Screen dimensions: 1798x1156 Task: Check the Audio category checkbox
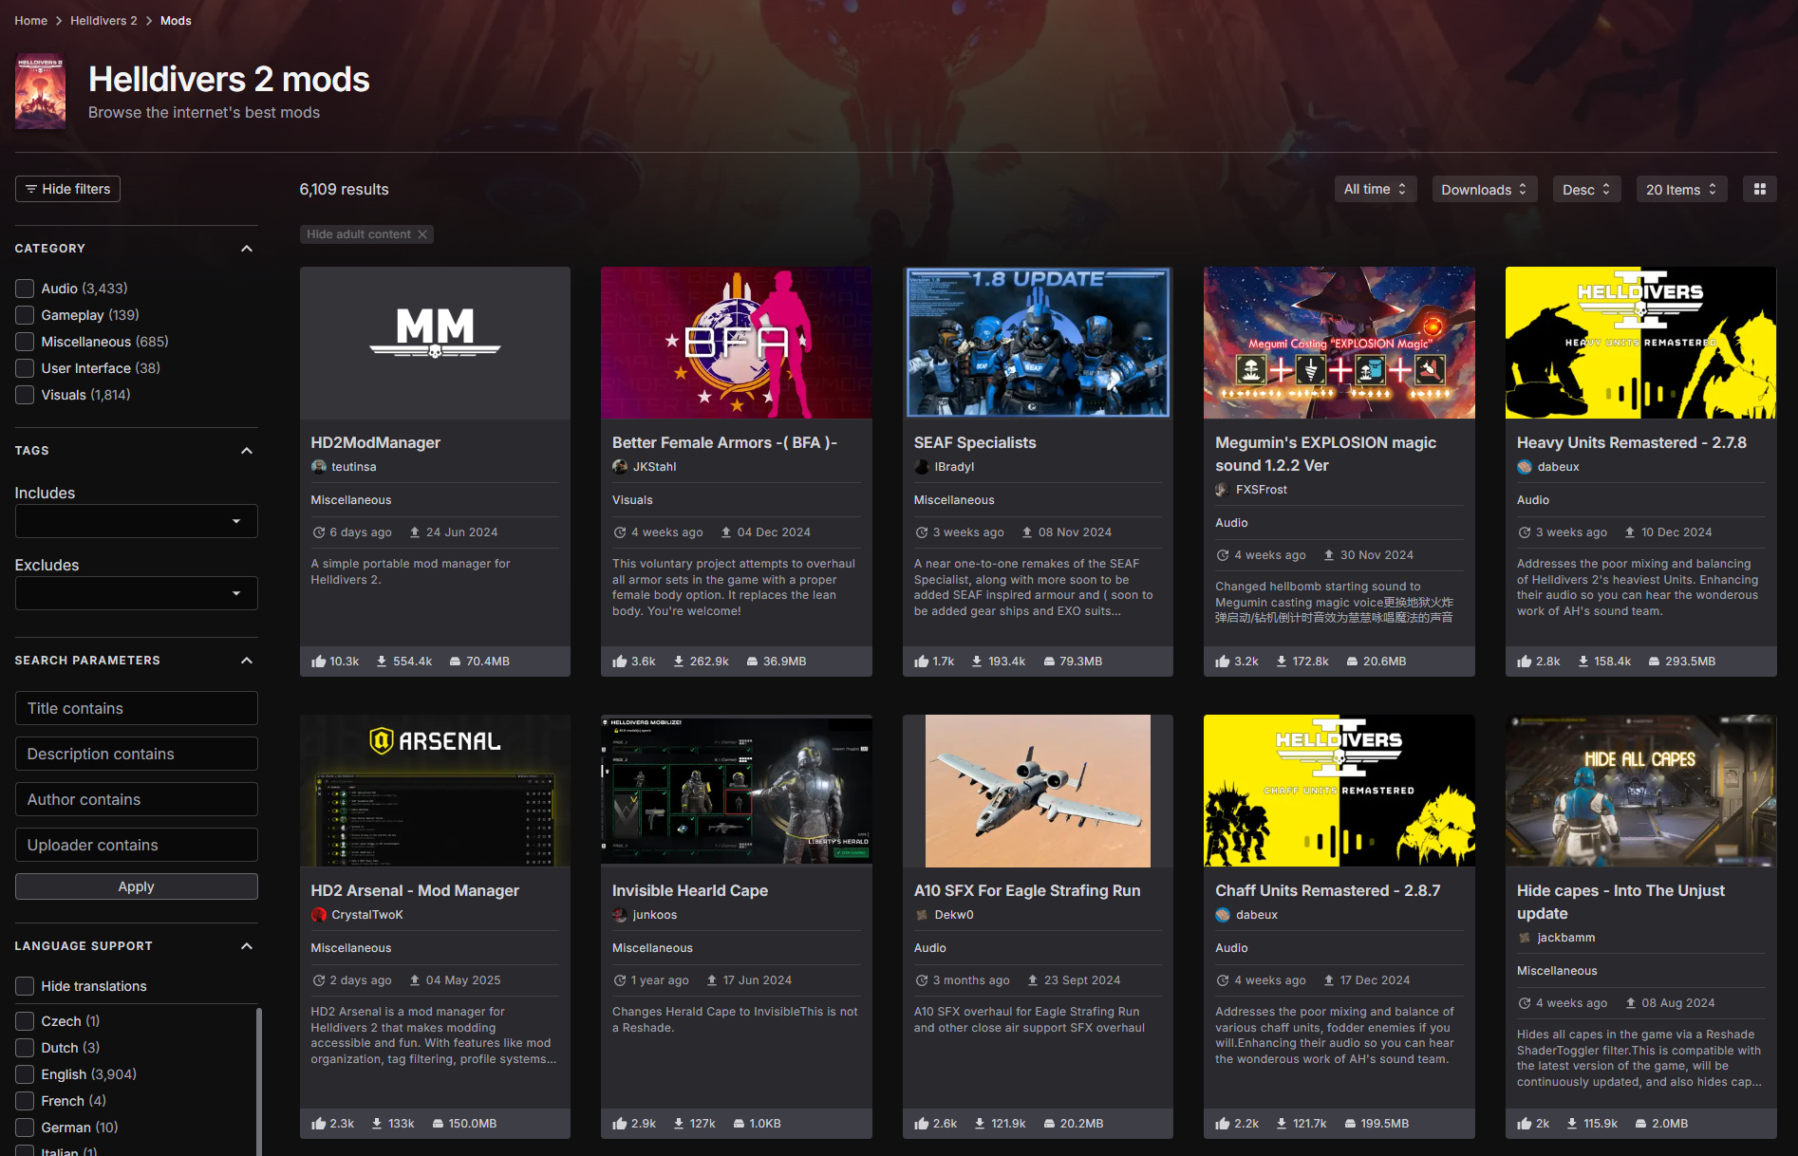[25, 289]
